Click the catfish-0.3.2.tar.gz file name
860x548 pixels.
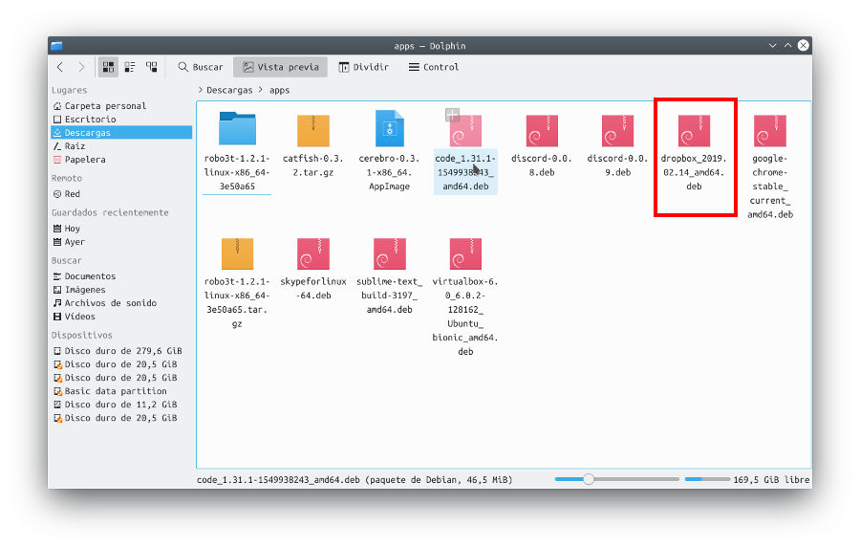pos(313,165)
